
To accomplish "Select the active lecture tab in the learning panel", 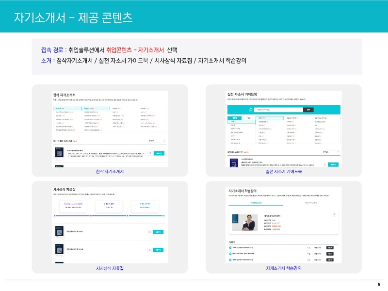I will [256, 203].
